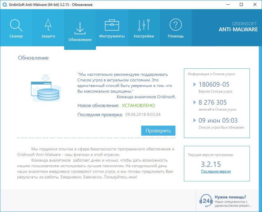Screen dimensions: 262x212
Task: Click the Последняя проверка: label
Action: click(x=100, y=115)
